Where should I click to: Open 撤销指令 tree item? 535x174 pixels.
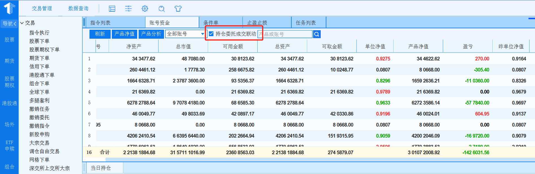point(39,126)
